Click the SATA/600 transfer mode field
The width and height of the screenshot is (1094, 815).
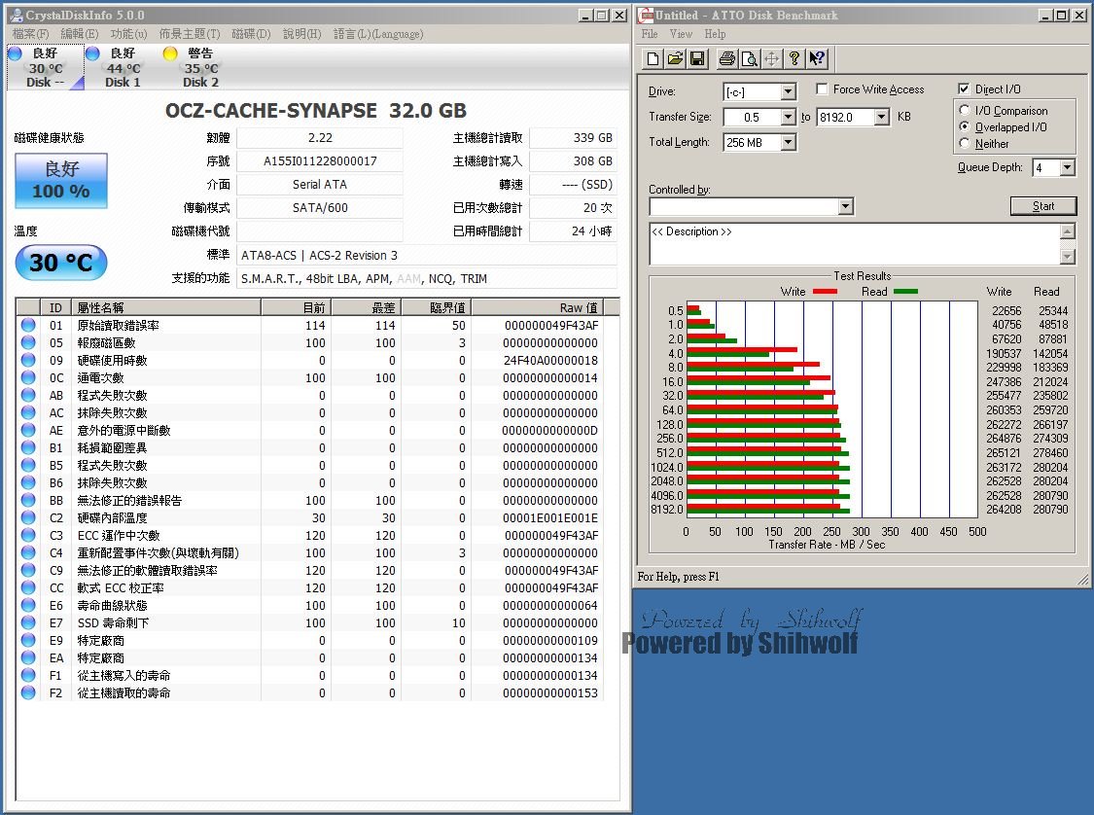tap(320, 208)
